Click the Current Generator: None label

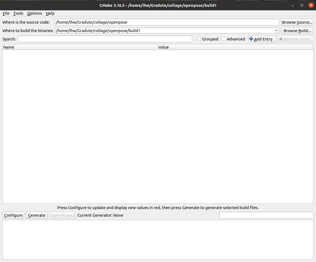[100, 215]
